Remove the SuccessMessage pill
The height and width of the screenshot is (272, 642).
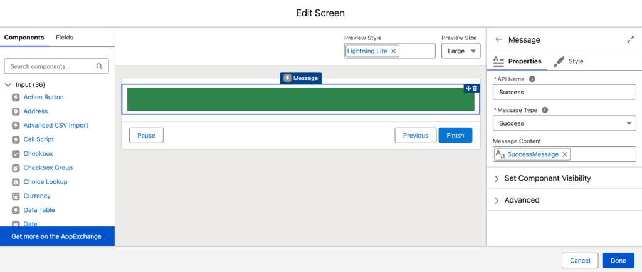(x=565, y=154)
